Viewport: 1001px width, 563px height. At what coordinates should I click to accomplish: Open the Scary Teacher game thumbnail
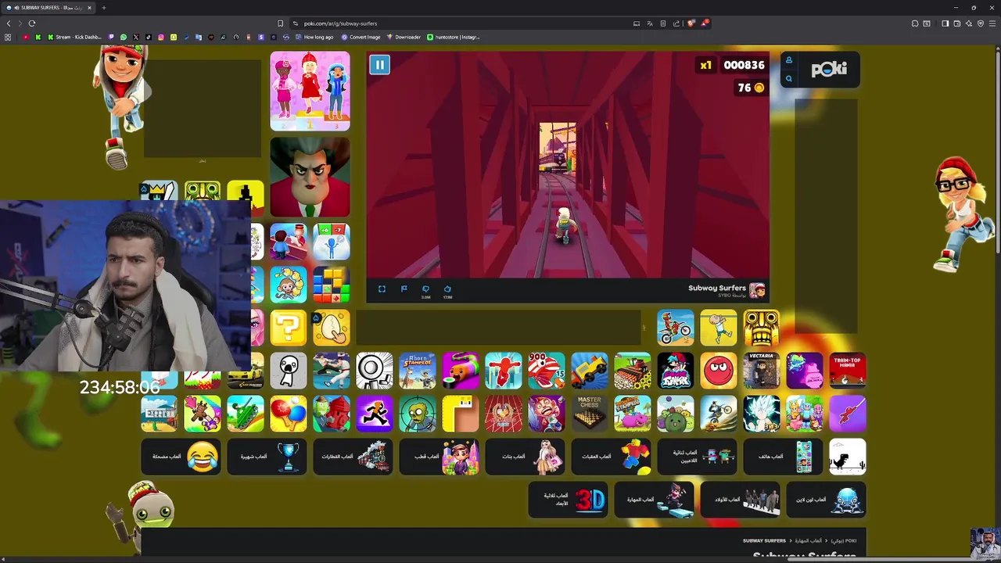[x=310, y=178]
